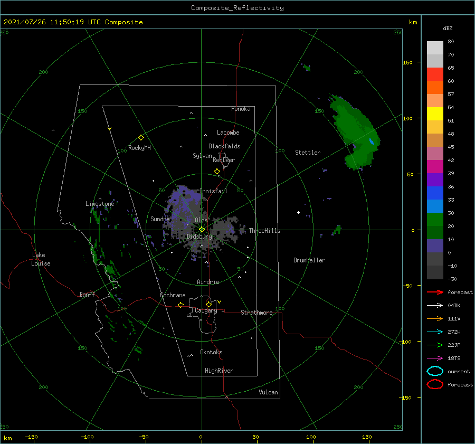The height and width of the screenshot is (444, 475).
Task: Click the 65 dBZ red color swatch
Action: click(435, 74)
